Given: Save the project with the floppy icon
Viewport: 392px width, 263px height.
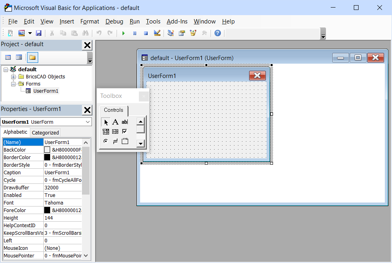Looking at the screenshot, I should point(39,33).
